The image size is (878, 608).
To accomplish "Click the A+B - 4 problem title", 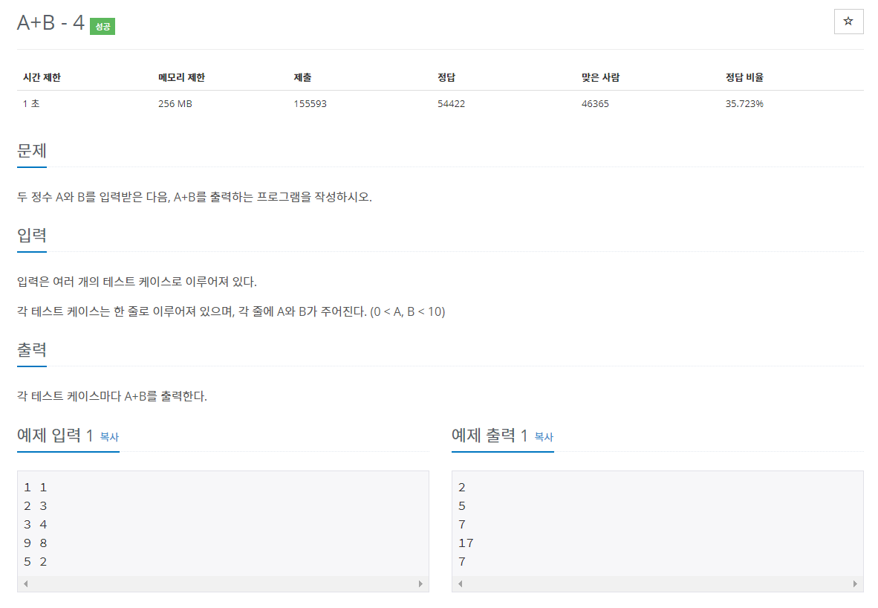I will 51,23.
